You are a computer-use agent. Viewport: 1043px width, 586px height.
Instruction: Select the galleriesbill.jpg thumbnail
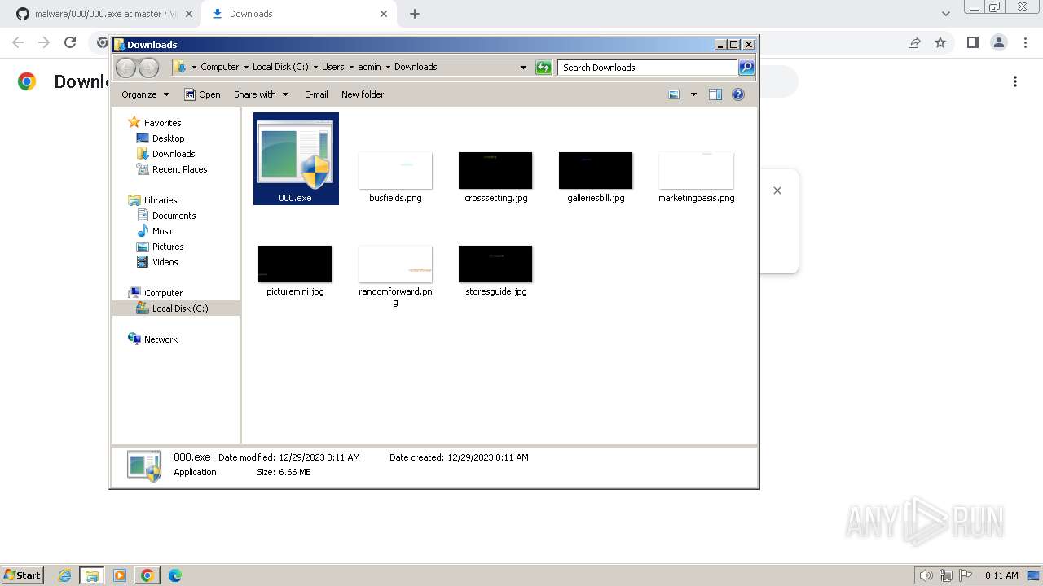pyautogui.click(x=596, y=171)
